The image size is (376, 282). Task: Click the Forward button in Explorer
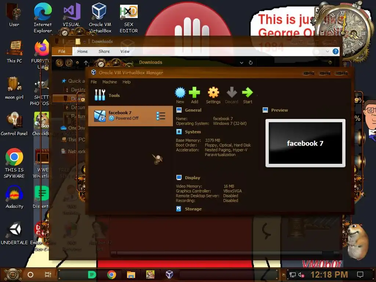click(x=69, y=62)
